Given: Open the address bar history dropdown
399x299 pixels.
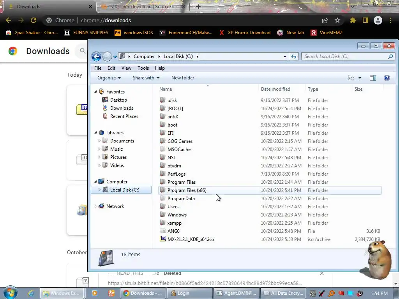Looking at the screenshot, I should [285, 57].
